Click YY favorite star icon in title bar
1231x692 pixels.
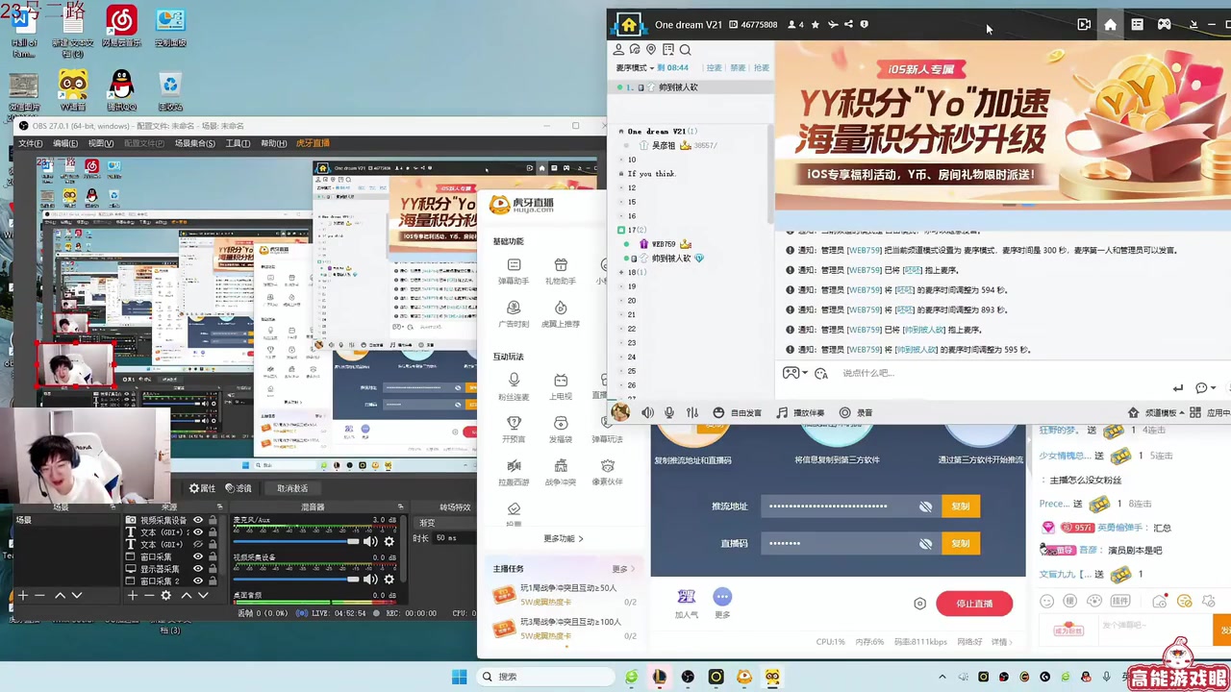click(x=816, y=25)
